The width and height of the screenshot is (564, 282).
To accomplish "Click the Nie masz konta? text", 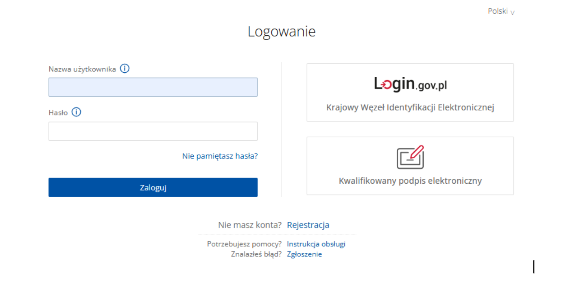I will pos(250,225).
